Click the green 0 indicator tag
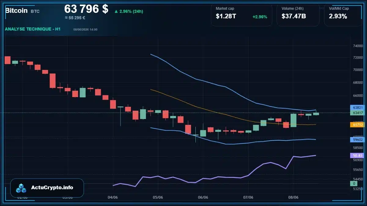This screenshot has height=206, width=367. 354,183
